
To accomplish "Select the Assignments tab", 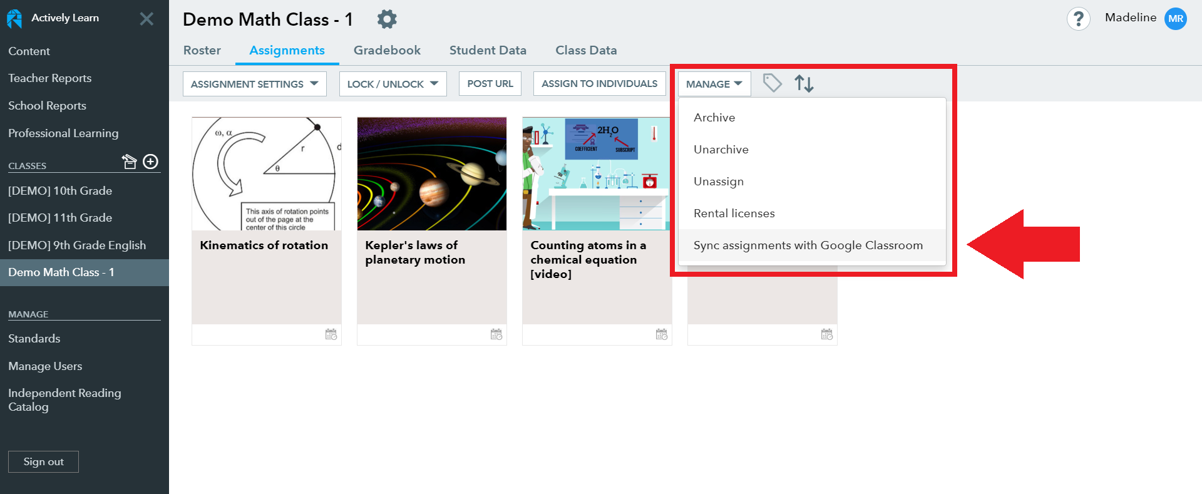I will point(287,50).
